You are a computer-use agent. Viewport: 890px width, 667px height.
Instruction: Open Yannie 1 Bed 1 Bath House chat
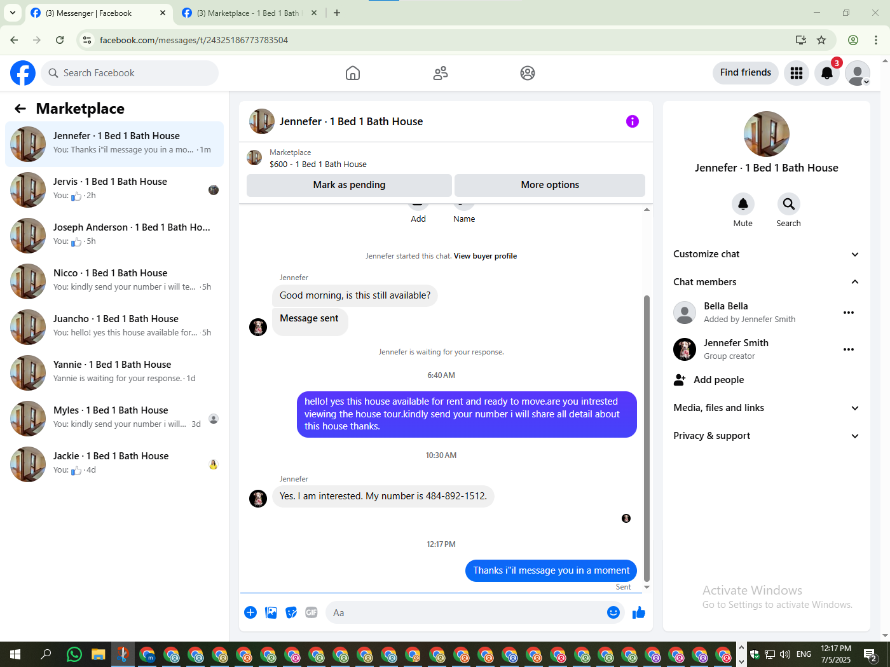[114, 372]
